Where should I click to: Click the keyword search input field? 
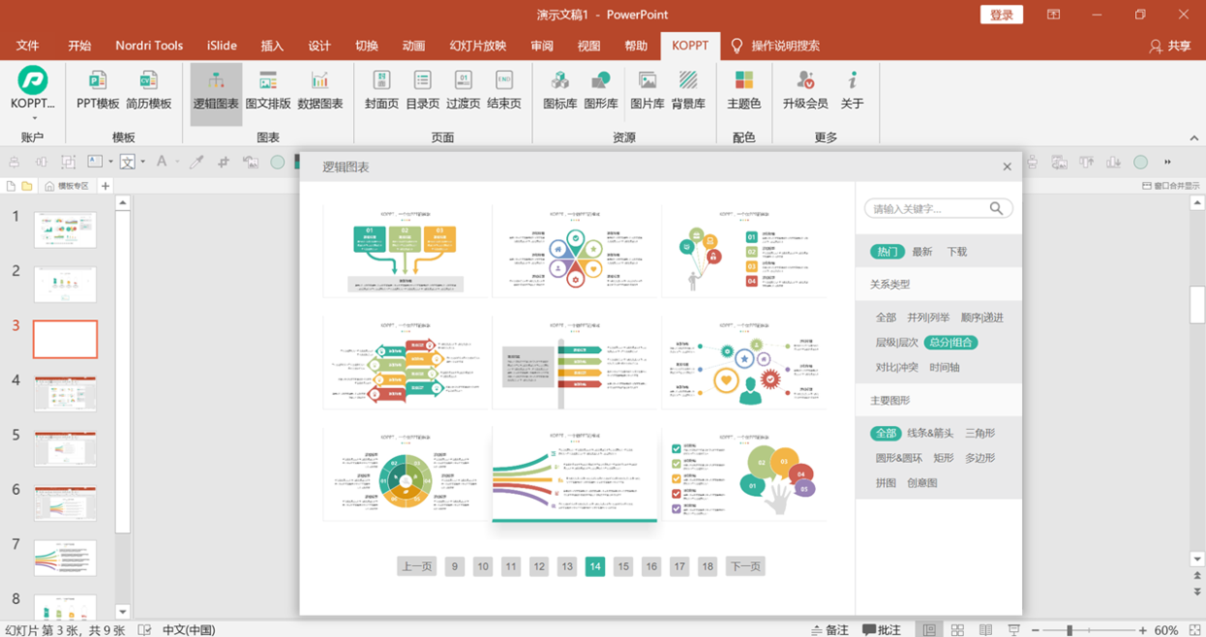point(928,208)
